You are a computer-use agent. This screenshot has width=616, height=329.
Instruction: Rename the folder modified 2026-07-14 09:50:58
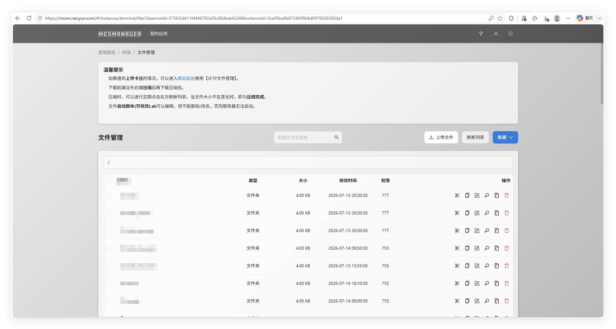tap(477, 248)
